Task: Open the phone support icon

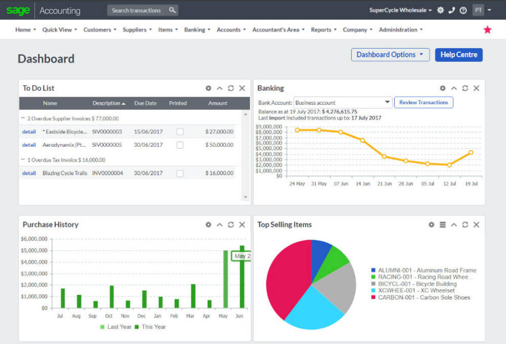Action: click(x=452, y=10)
